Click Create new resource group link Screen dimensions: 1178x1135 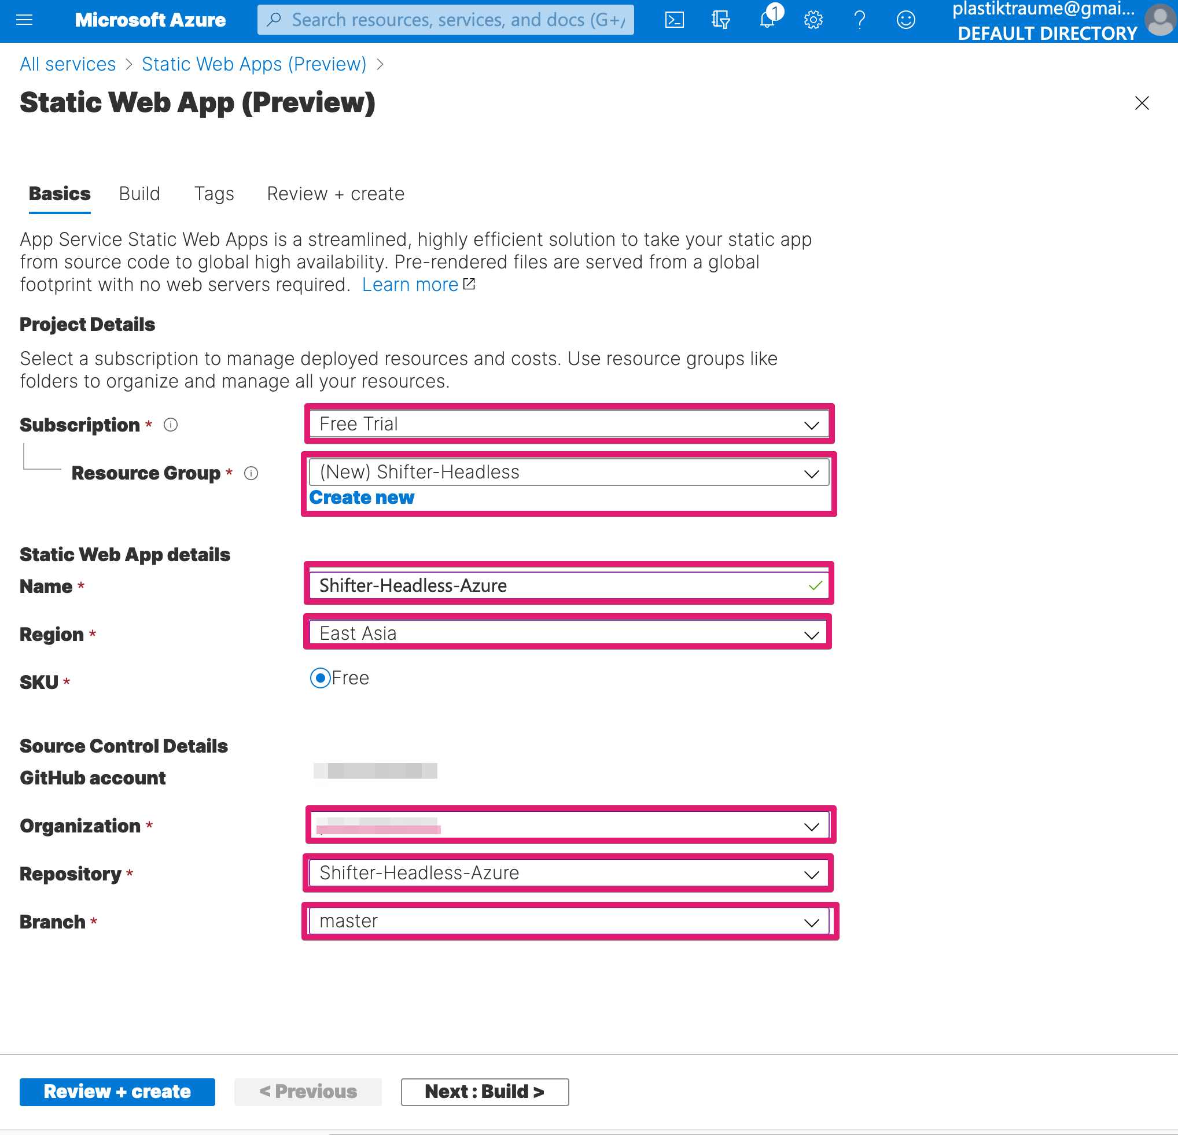(362, 498)
